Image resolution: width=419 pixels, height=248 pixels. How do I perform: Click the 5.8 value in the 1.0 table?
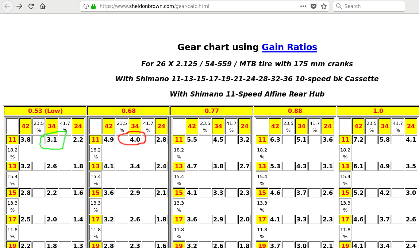coord(385,139)
